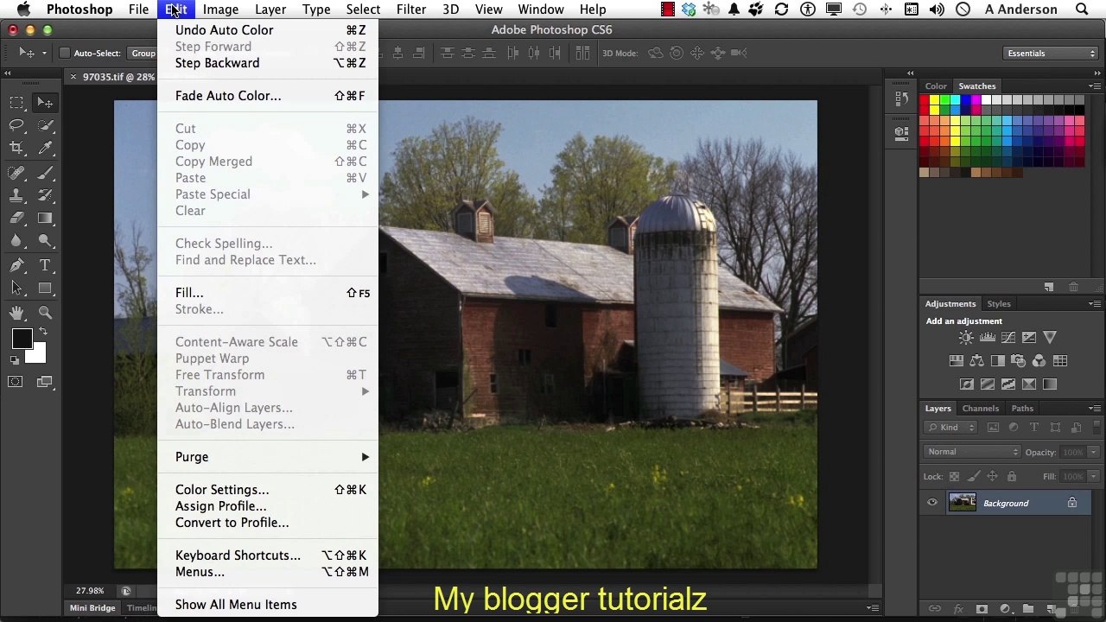Open Color Settings from Edit menu
The width and height of the screenshot is (1106, 622).
268,490
